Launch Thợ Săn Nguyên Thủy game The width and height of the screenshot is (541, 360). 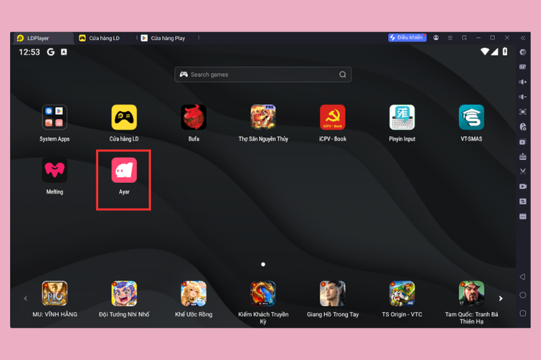pyautogui.click(x=263, y=117)
